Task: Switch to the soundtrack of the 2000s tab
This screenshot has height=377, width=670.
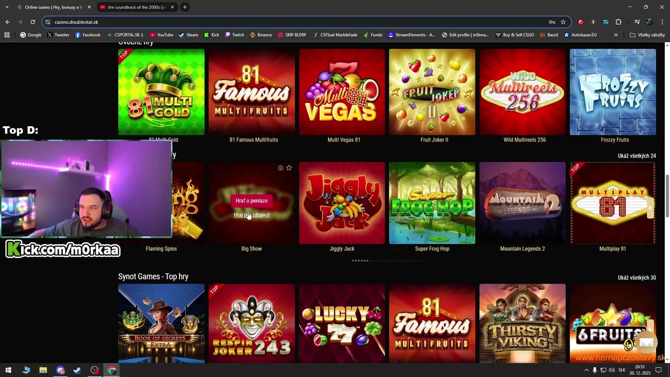Action: coord(137,7)
